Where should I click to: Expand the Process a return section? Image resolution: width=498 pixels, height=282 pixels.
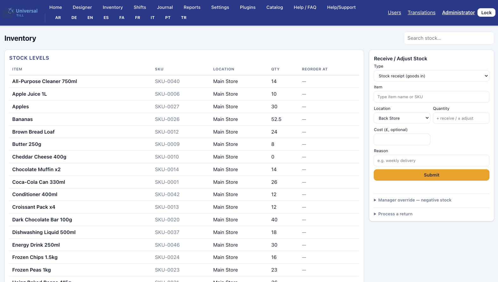[x=393, y=214]
